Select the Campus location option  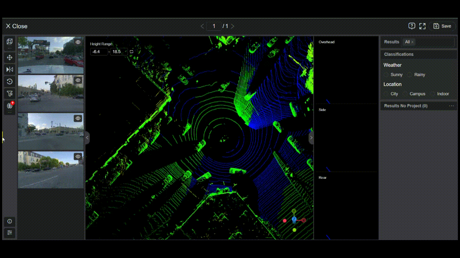point(405,94)
